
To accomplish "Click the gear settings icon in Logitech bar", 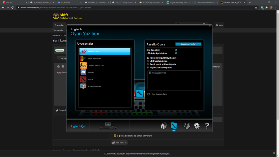I will [197, 125].
